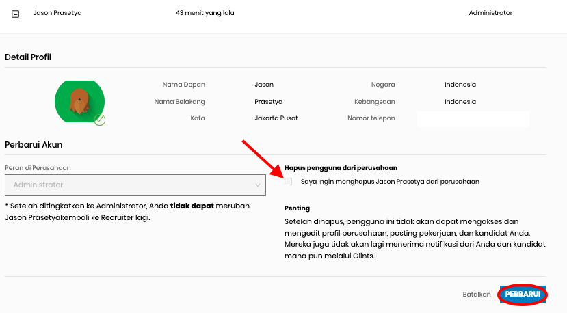Click the Administrator role in header row

[490, 13]
